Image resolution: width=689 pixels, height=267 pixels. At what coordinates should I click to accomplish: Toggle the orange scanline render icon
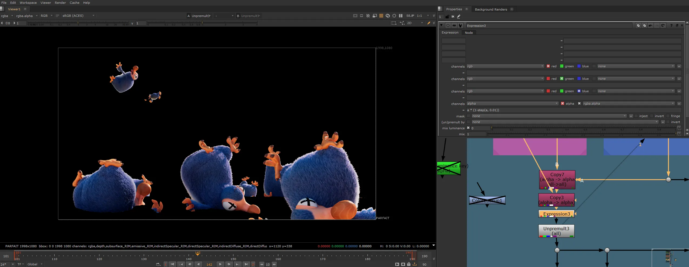[x=381, y=16]
